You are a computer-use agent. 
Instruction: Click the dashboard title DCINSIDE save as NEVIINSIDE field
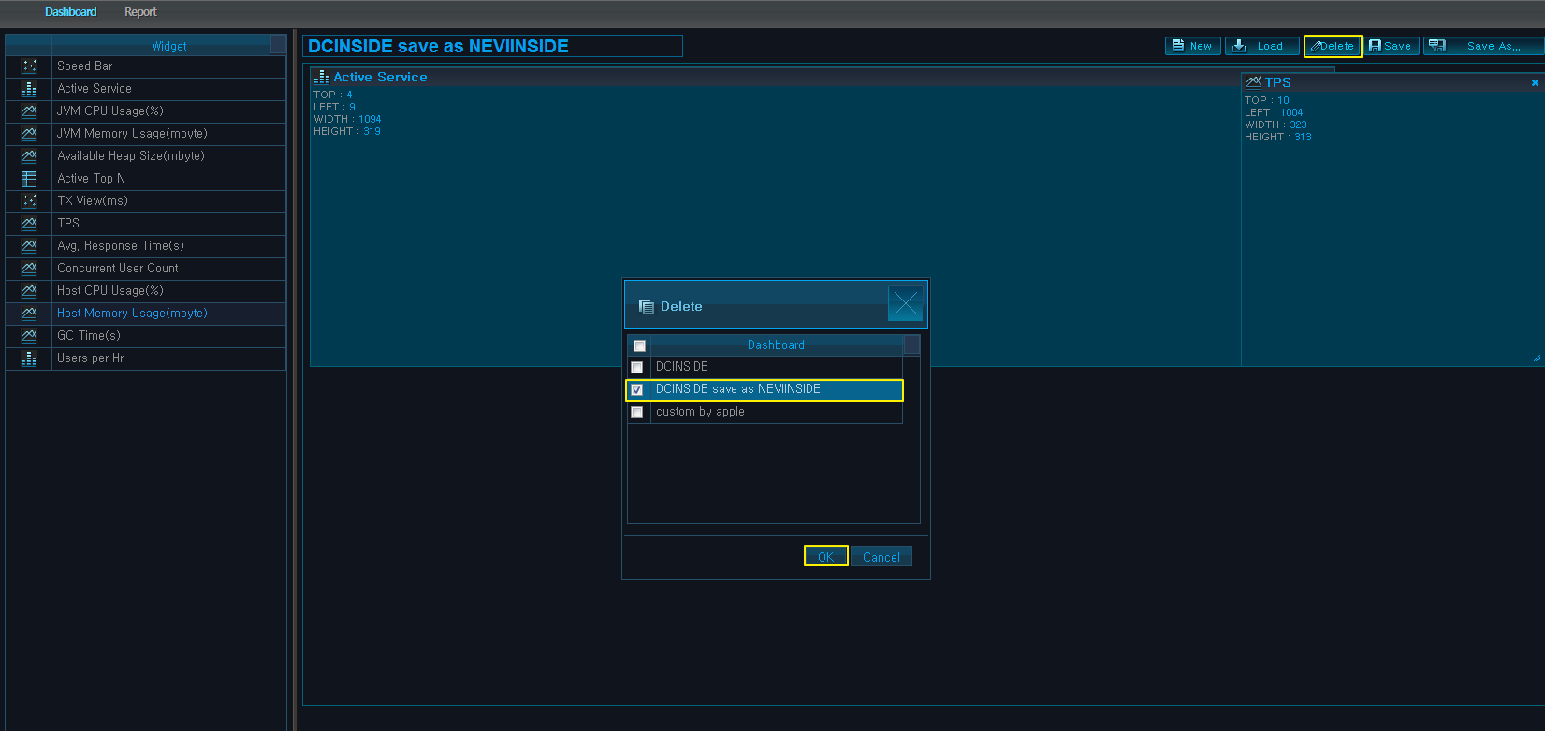[492, 46]
